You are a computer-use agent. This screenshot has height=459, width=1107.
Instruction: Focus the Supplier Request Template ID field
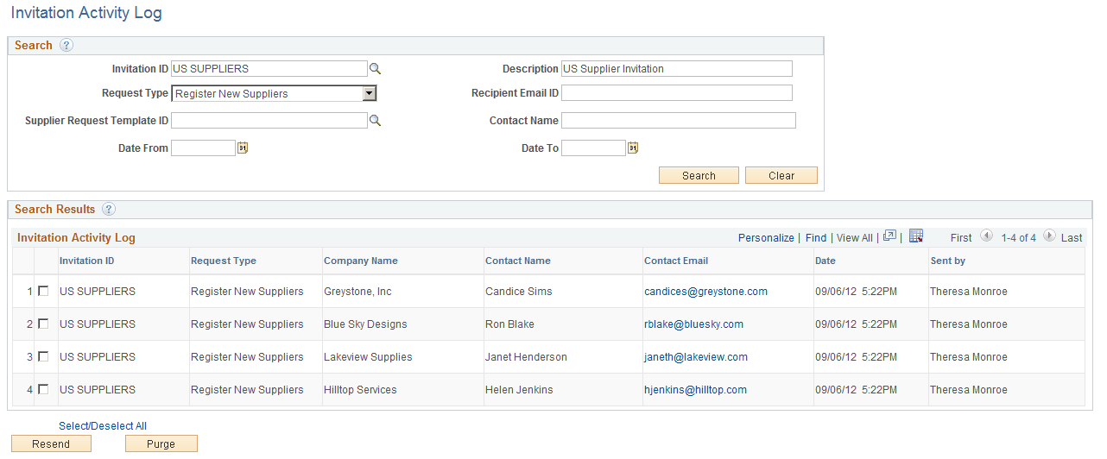(x=269, y=121)
